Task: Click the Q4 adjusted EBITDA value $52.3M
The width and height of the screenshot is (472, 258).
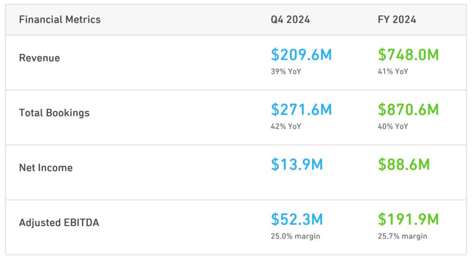Action: pyautogui.click(x=297, y=220)
